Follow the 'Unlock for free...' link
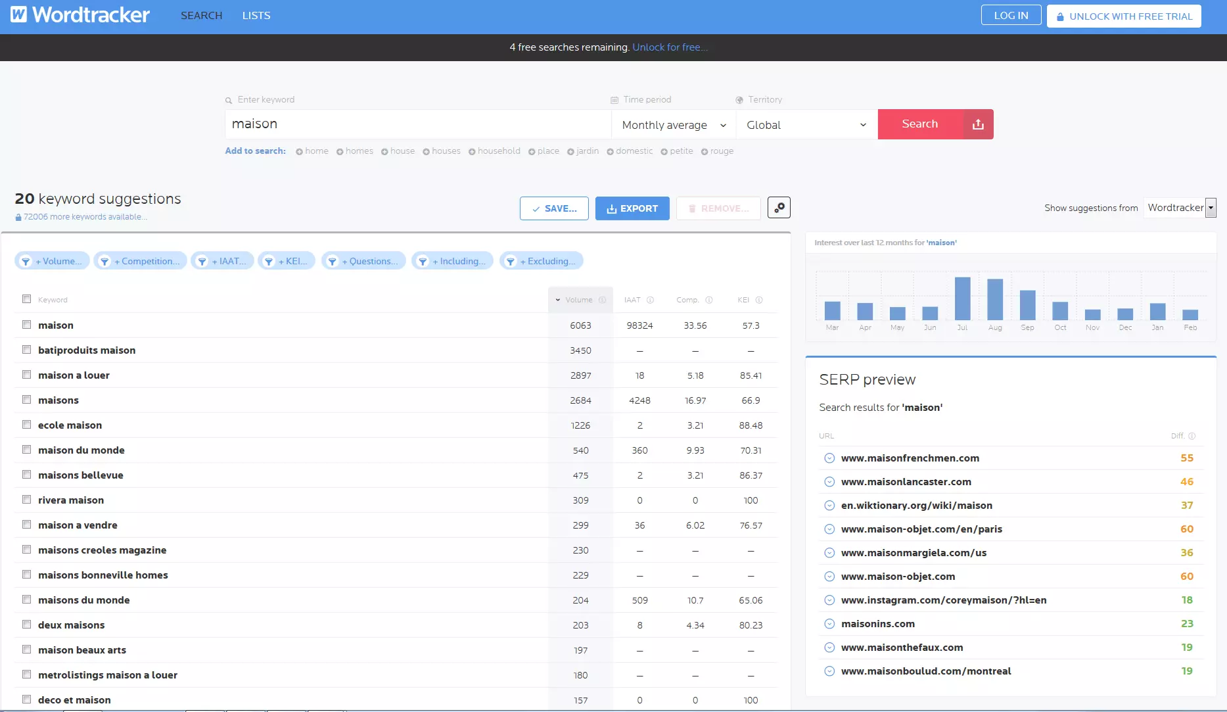 click(670, 47)
